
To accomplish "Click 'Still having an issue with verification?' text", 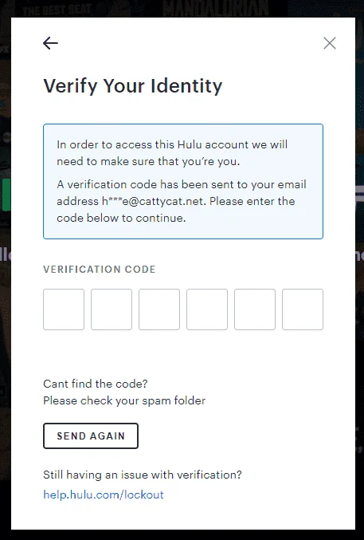I will click(x=143, y=475).
